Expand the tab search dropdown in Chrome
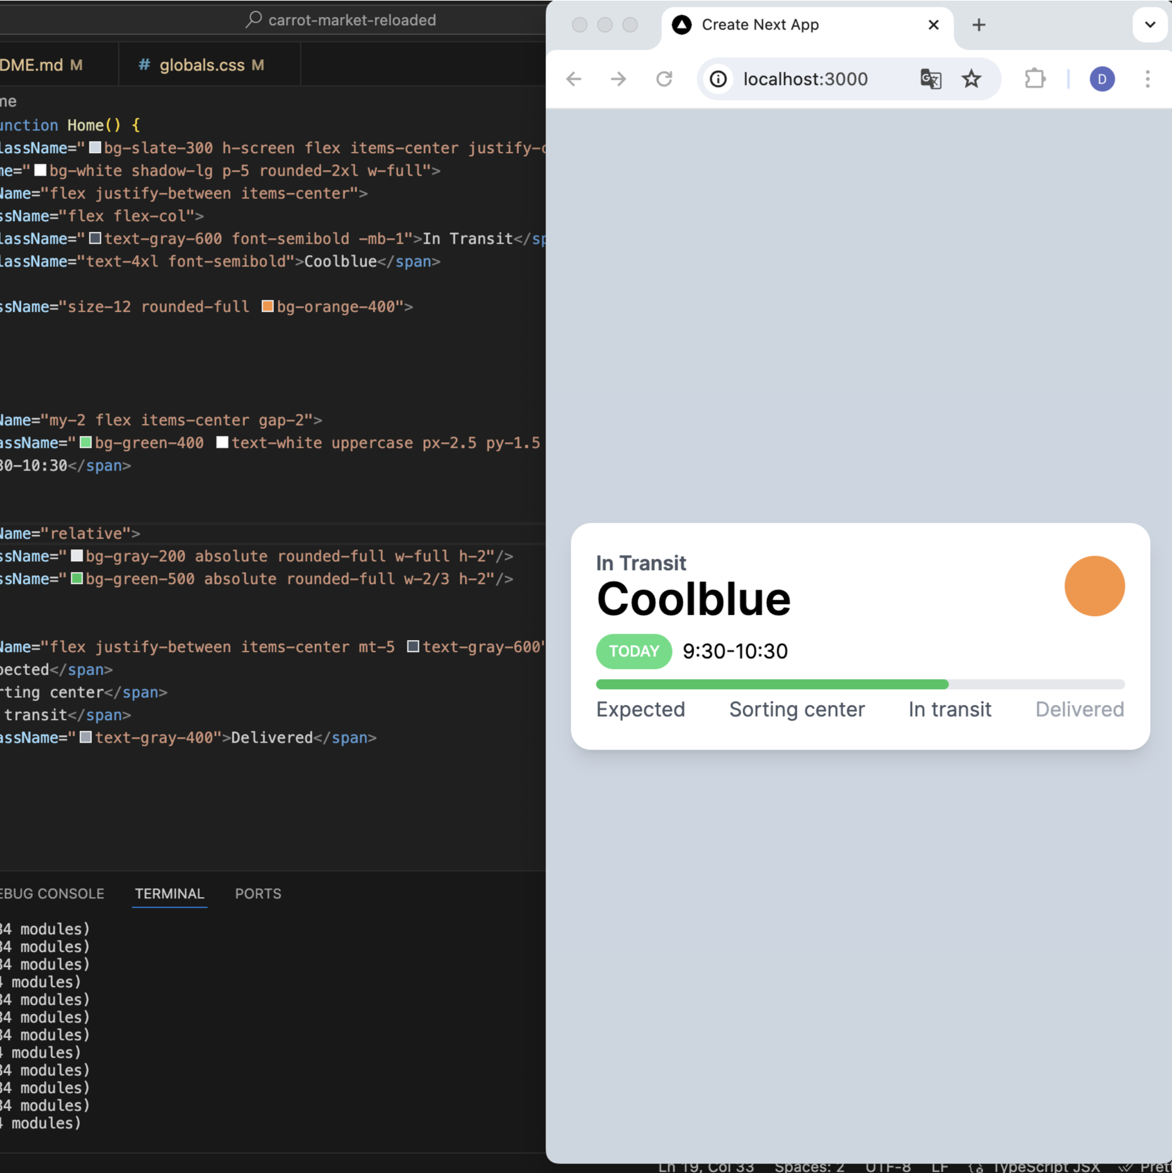The height and width of the screenshot is (1173, 1172). (x=1150, y=25)
